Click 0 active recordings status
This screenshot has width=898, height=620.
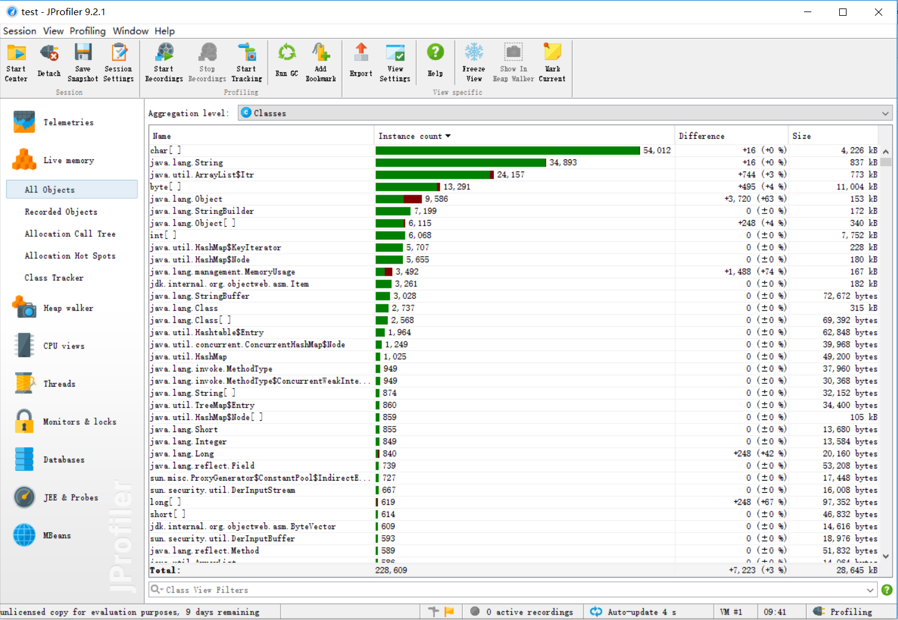(x=522, y=612)
